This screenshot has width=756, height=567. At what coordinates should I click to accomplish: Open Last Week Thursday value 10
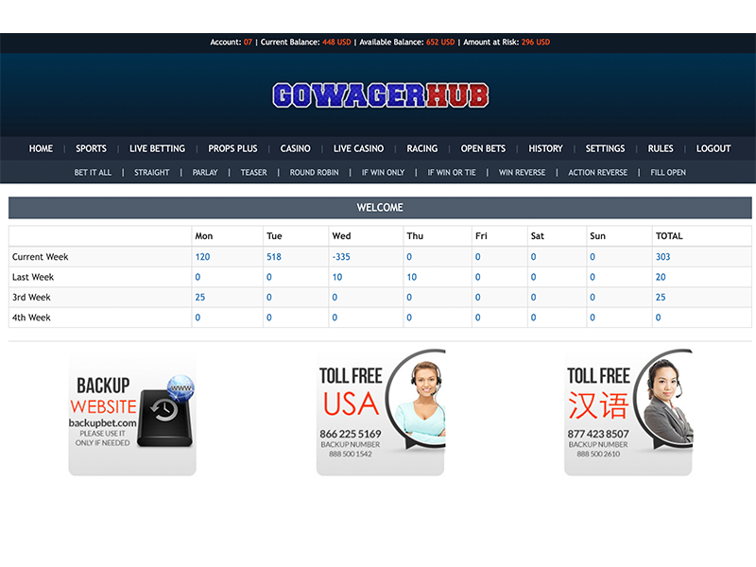[412, 277]
